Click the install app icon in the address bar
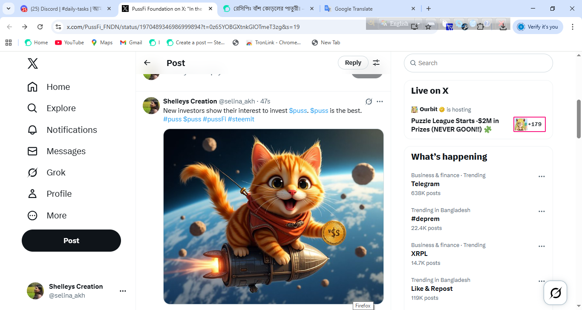Screen dimensions: 582x310 (x=415, y=27)
